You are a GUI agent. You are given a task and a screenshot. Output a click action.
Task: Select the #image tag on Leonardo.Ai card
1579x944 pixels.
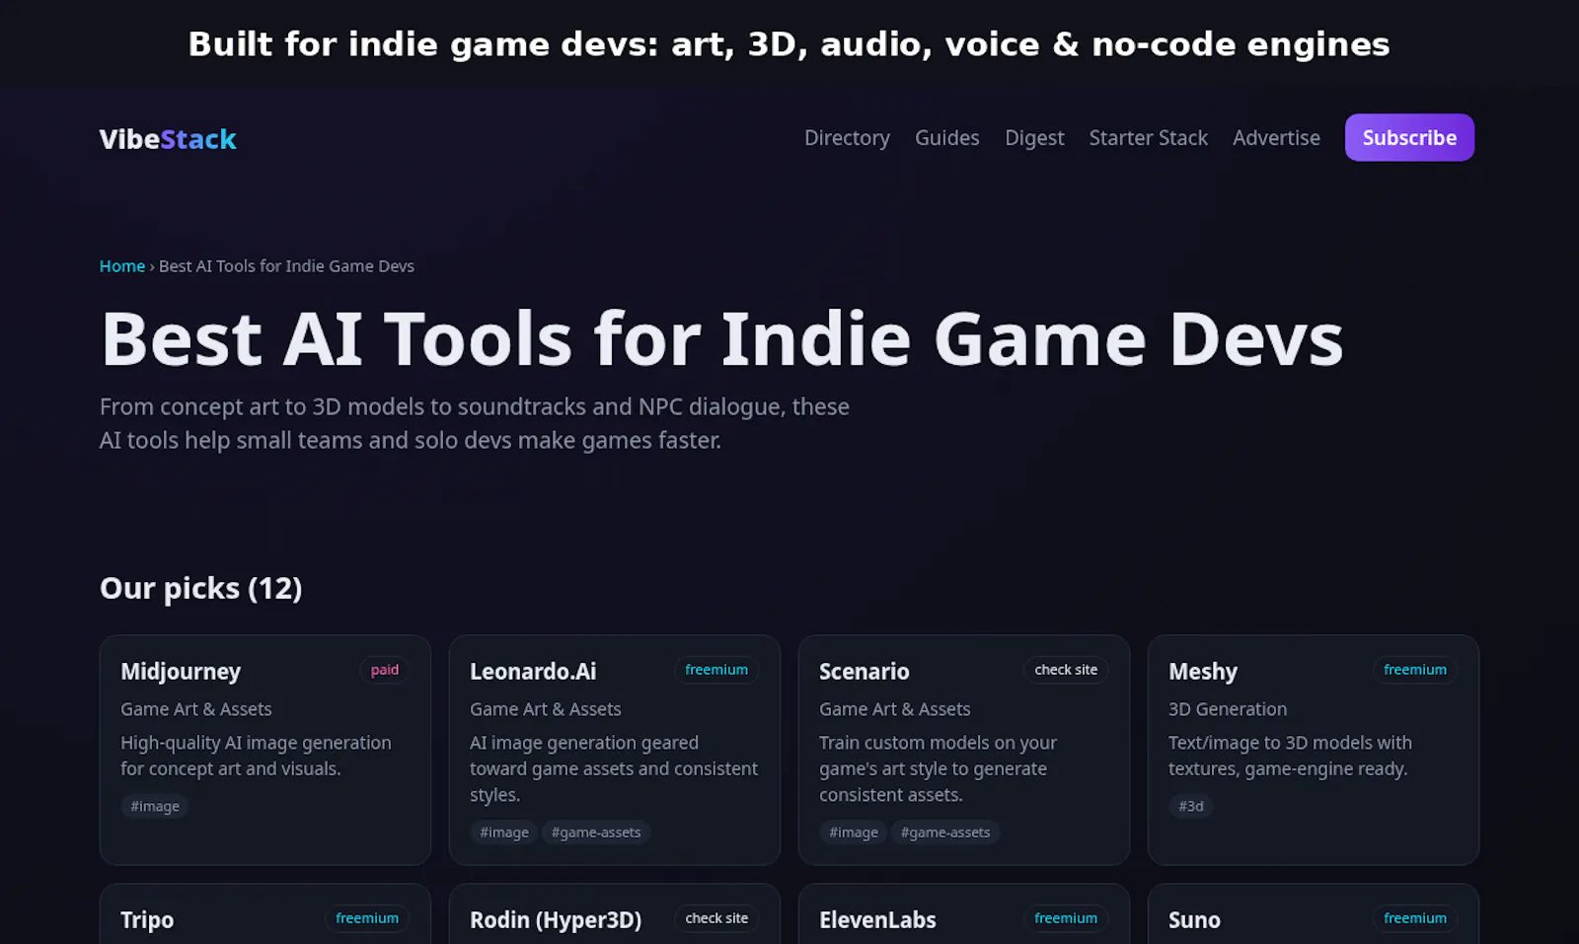click(504, 833)
